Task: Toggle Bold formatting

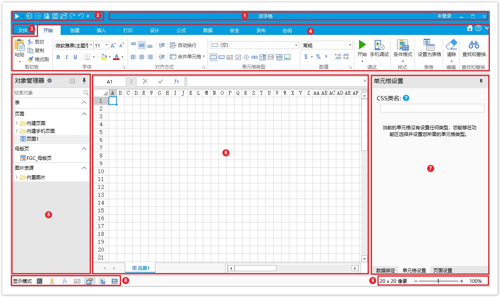Action: click(x=58, y=57)
